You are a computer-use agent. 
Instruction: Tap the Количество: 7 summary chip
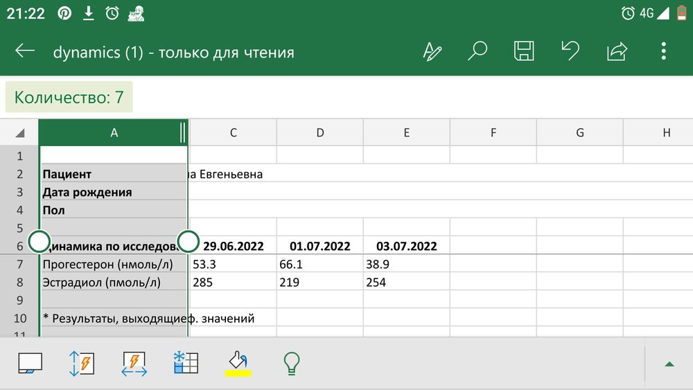coord(69,97)
